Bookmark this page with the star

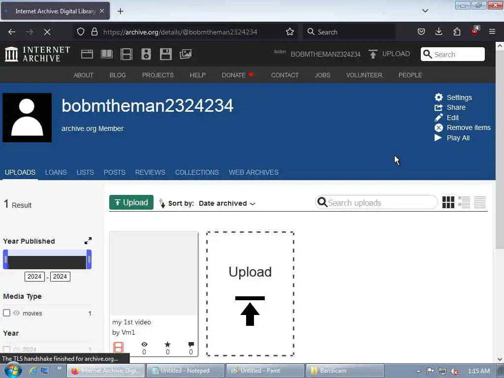click(289, 32)
